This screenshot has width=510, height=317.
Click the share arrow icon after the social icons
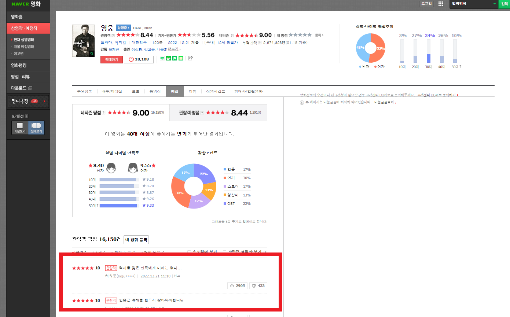tap(190, 58)
